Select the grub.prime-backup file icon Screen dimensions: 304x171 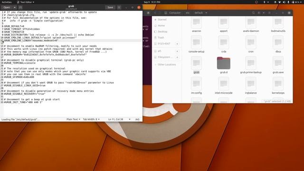click(x=251, y=63)
